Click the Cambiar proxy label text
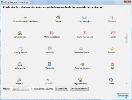Viewport: 132px width, 100px height. pos(20,37)
